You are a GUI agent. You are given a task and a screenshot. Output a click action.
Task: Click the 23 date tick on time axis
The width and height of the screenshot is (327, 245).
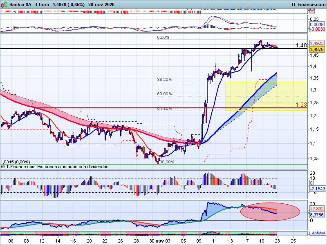point(278,241)
